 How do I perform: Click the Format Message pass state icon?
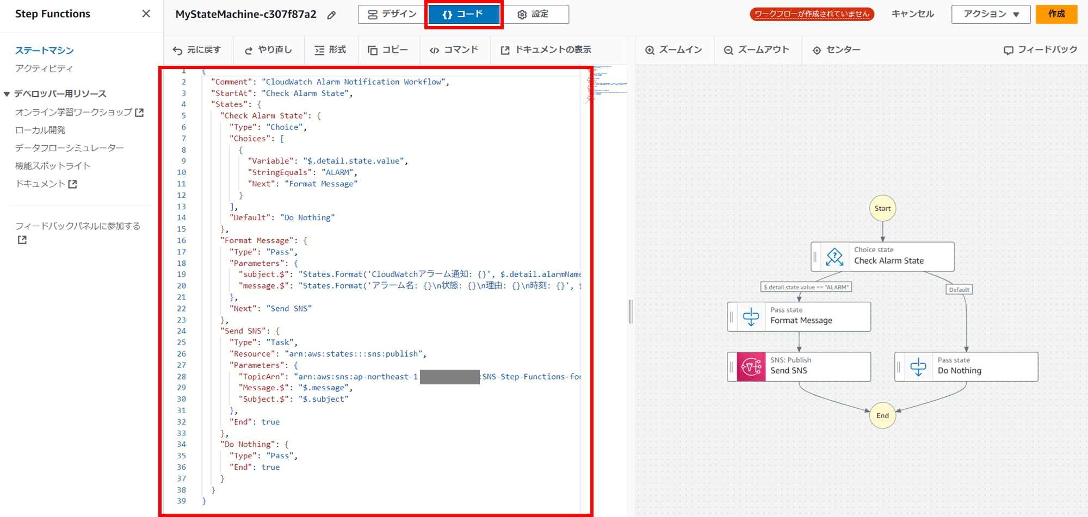coord(751,316)
